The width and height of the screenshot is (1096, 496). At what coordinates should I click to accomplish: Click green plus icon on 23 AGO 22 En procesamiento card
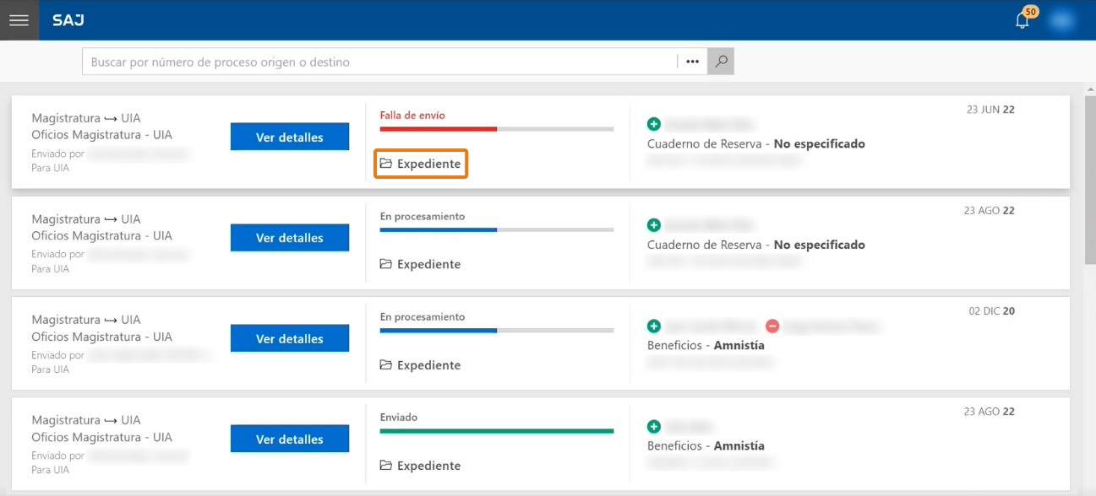point(654,225)
